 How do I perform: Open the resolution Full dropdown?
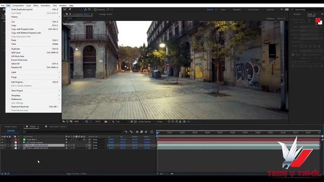pos(123,122)
